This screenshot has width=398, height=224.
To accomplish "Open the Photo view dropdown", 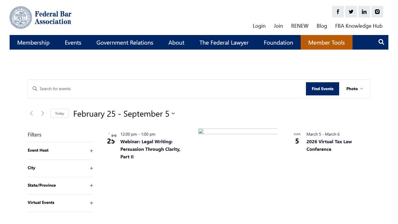I will tap(354, 89).
